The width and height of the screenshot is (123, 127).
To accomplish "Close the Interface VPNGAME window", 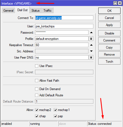I will [120, 3].
